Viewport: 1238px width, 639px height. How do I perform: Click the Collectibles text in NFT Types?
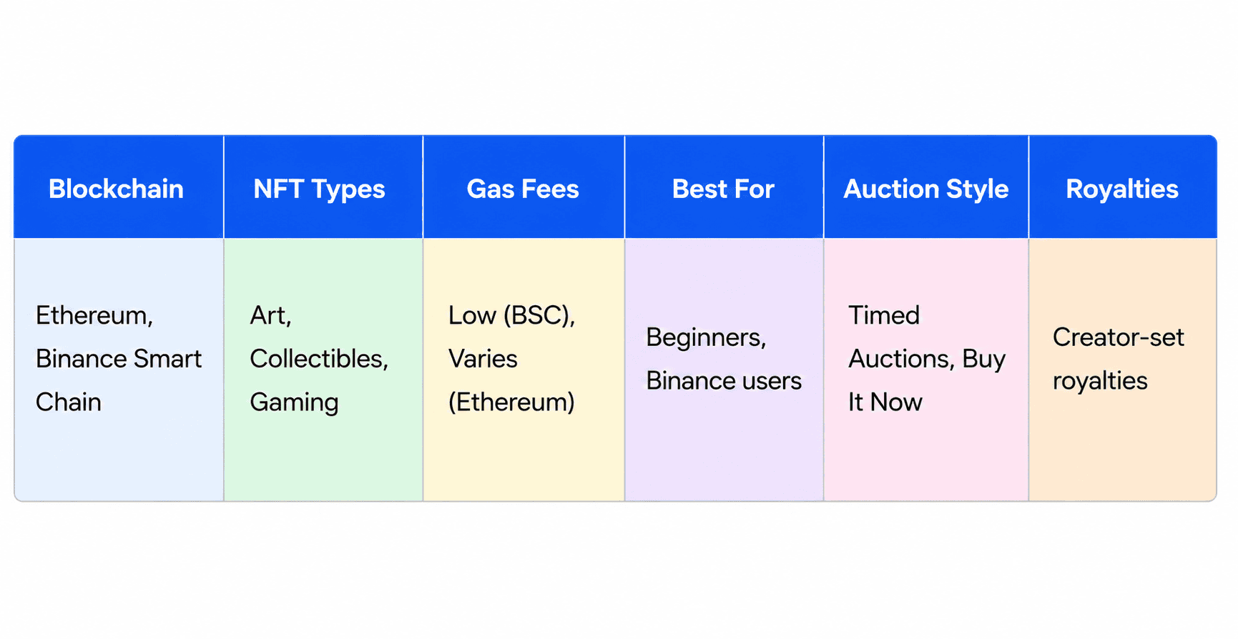[319, 359]
